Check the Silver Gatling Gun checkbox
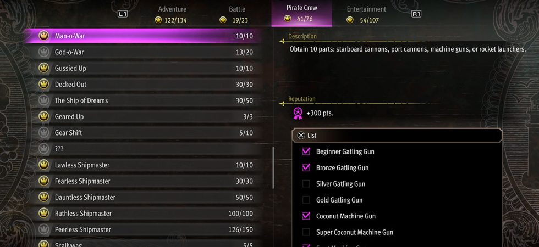 point(306,184)
